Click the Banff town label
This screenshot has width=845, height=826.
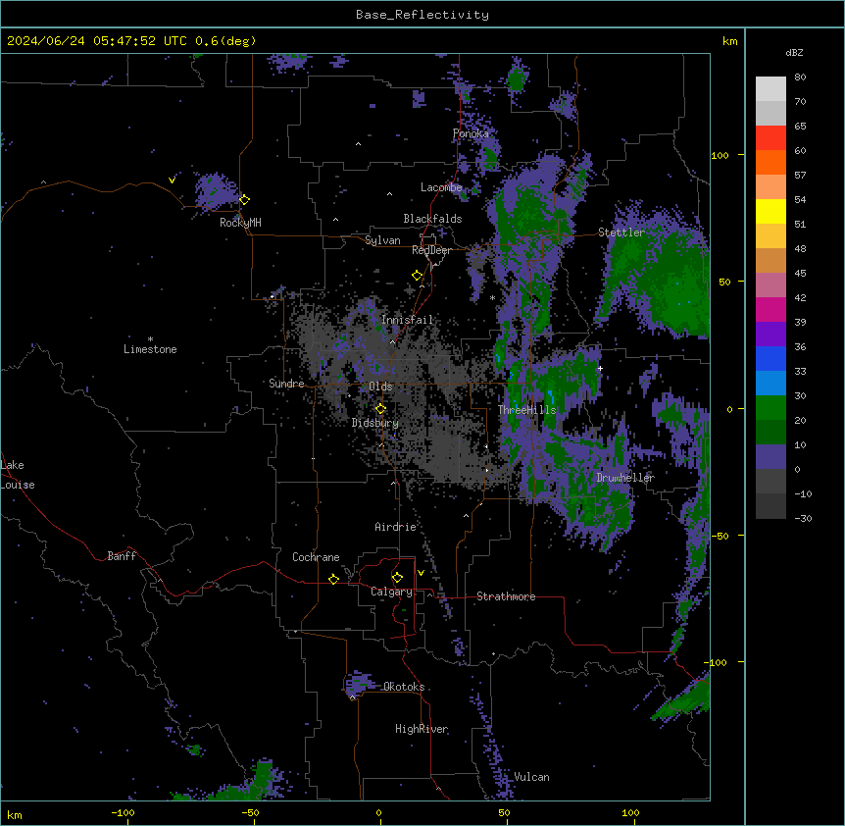122,556
